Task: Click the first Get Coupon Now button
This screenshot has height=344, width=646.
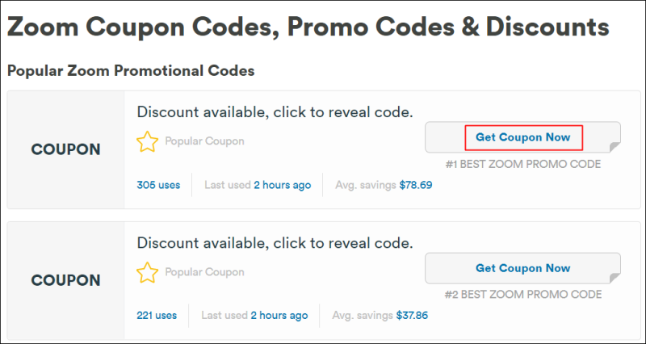Action: click(522, 137)
